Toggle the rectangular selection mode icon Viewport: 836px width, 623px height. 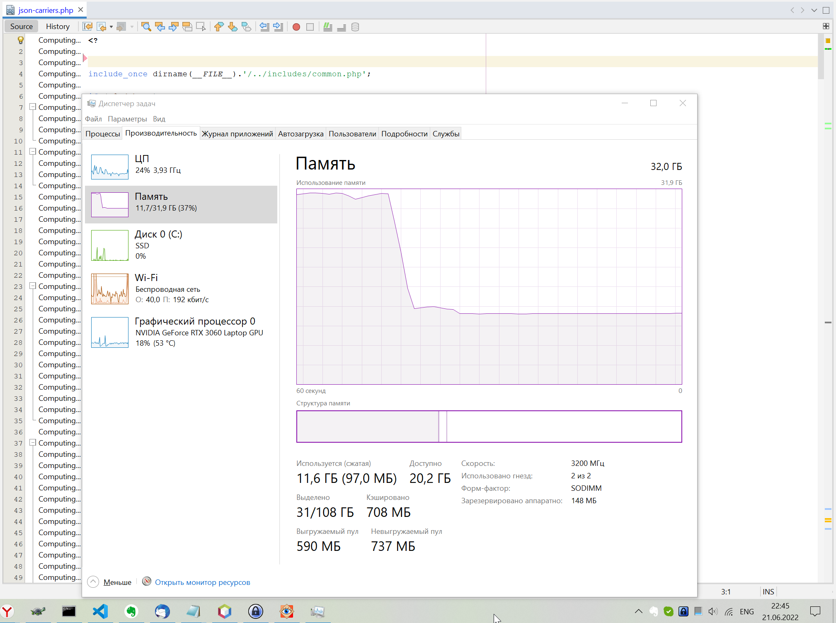click(201, 27)
